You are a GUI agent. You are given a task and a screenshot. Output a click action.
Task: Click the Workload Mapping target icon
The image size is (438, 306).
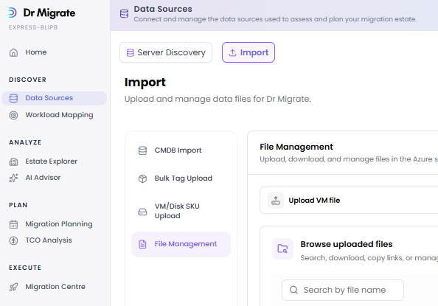click(13, 115)
